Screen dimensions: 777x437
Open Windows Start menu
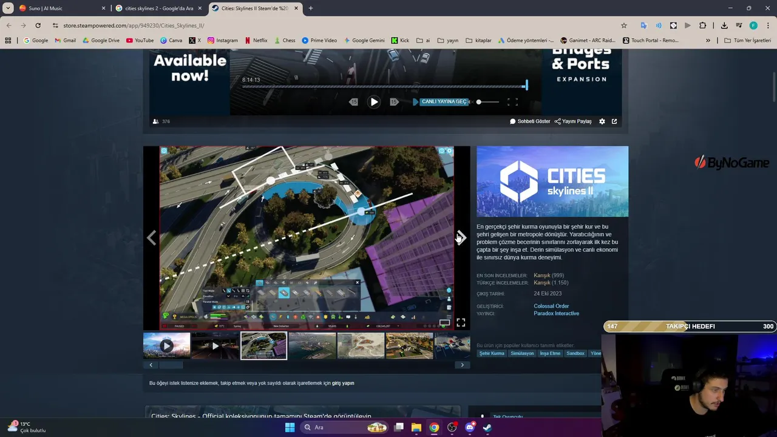[290, 427]
